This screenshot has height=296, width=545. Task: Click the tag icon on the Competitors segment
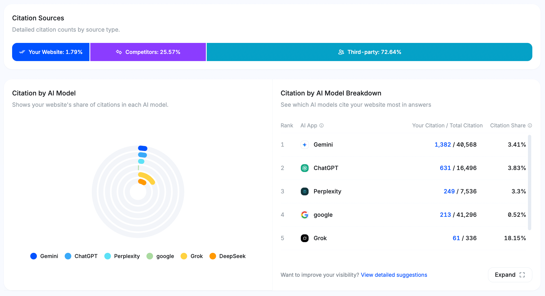point(119,52)
